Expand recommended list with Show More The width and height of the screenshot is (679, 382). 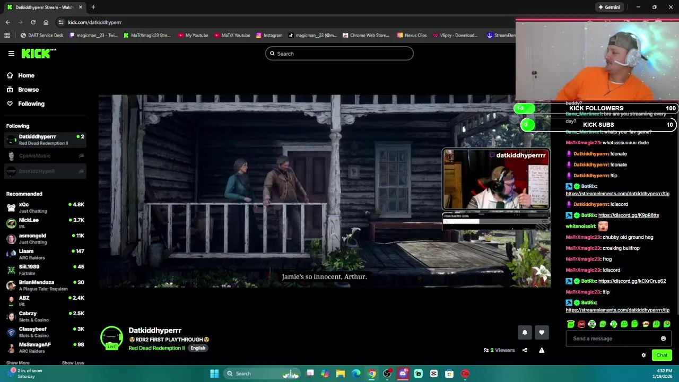click(18, 363)
